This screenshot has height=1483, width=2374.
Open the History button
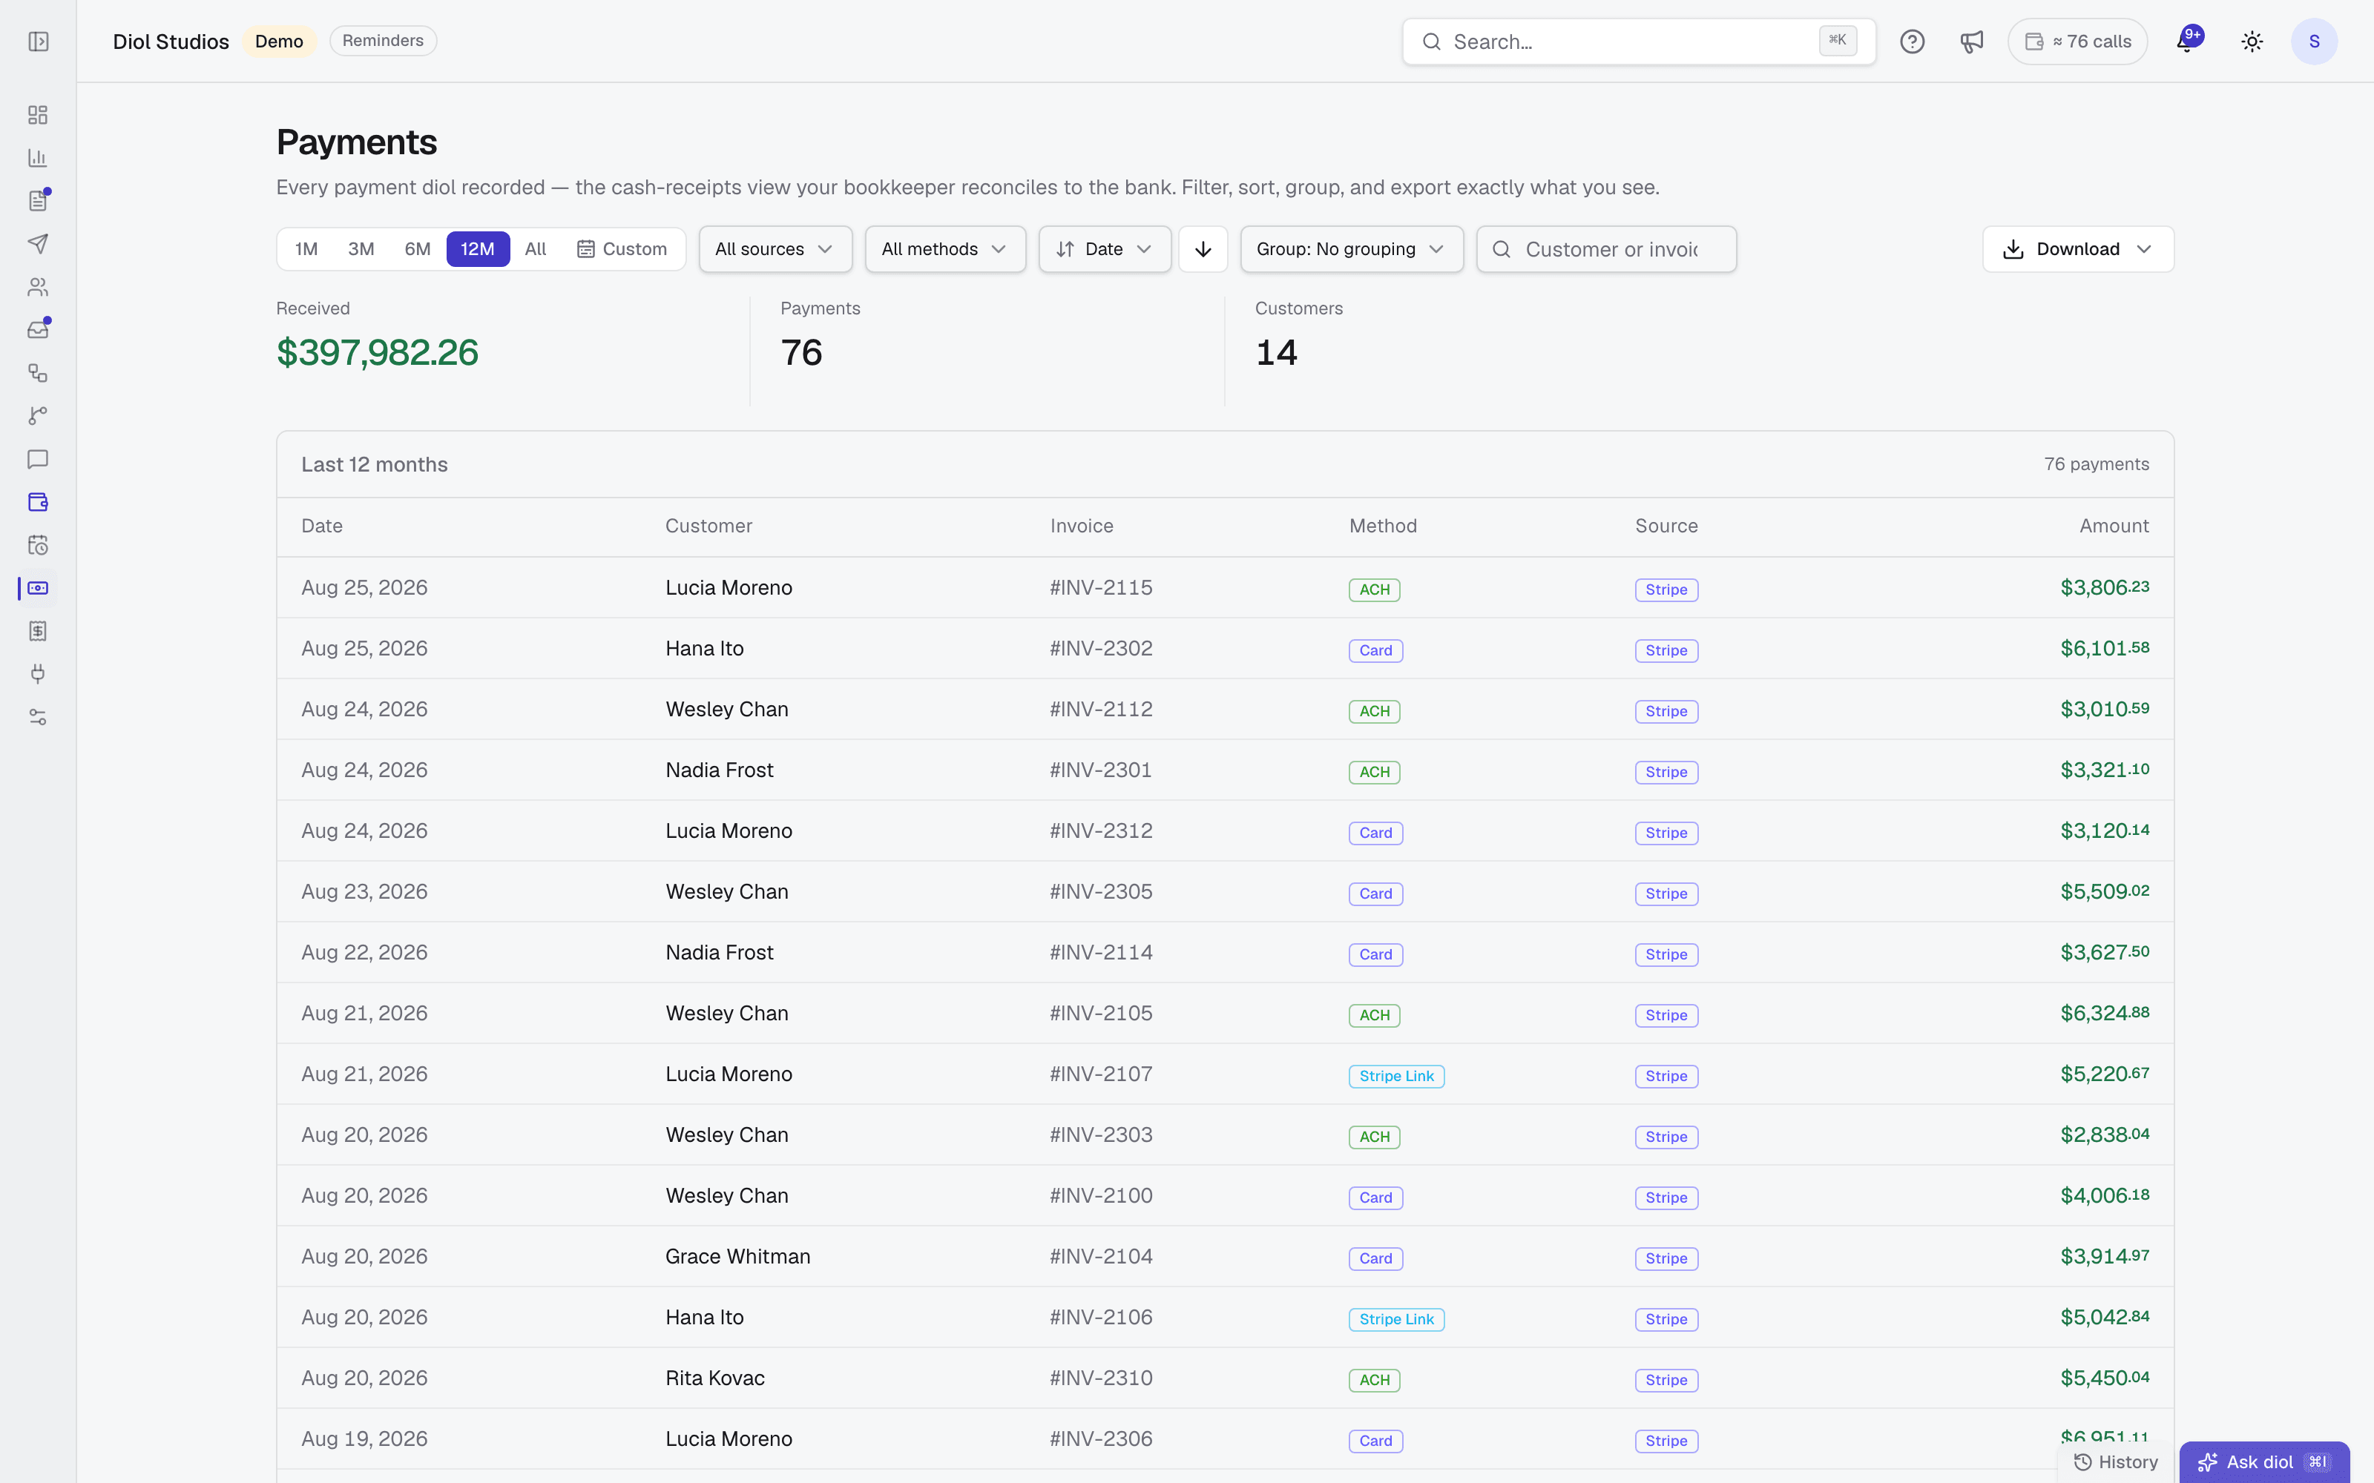(x=2115, y=1461)
